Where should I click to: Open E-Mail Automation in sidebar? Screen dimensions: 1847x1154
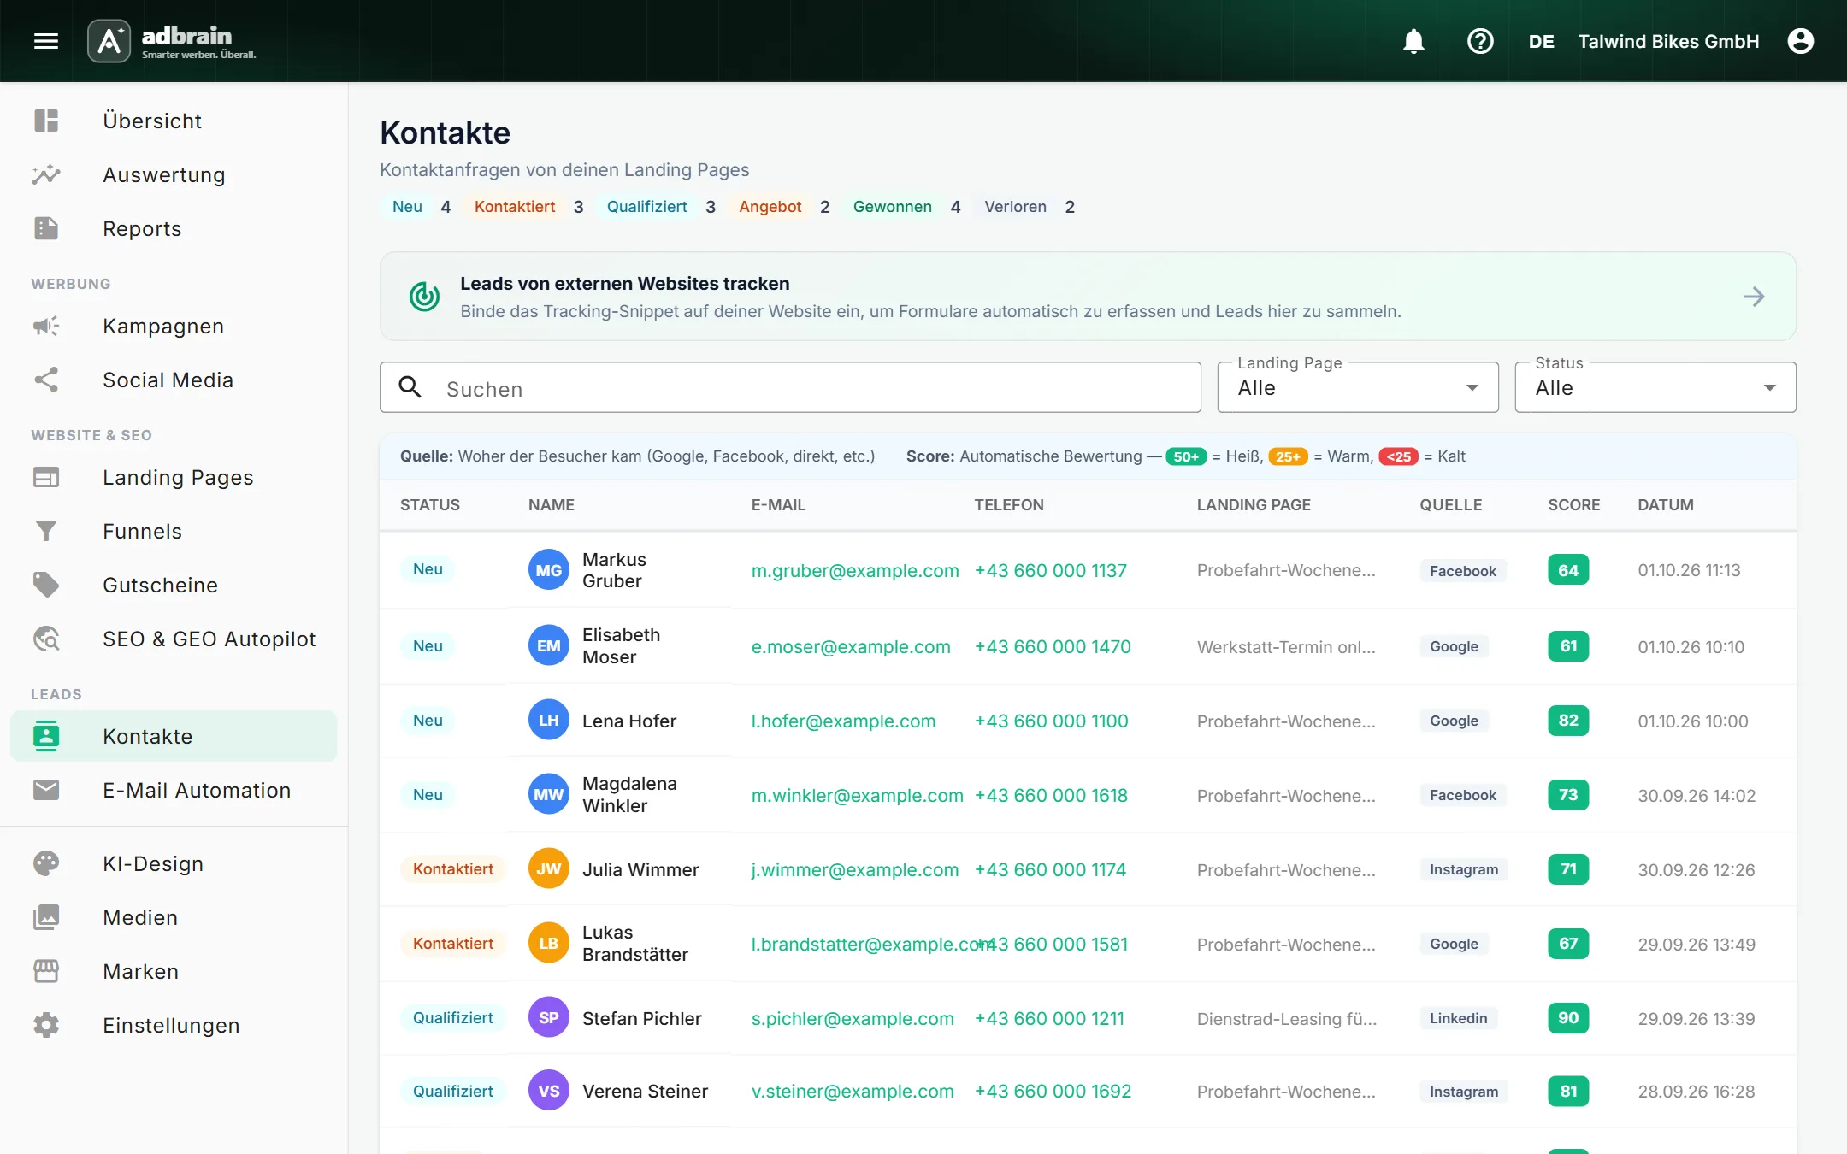tap(174, 790)
